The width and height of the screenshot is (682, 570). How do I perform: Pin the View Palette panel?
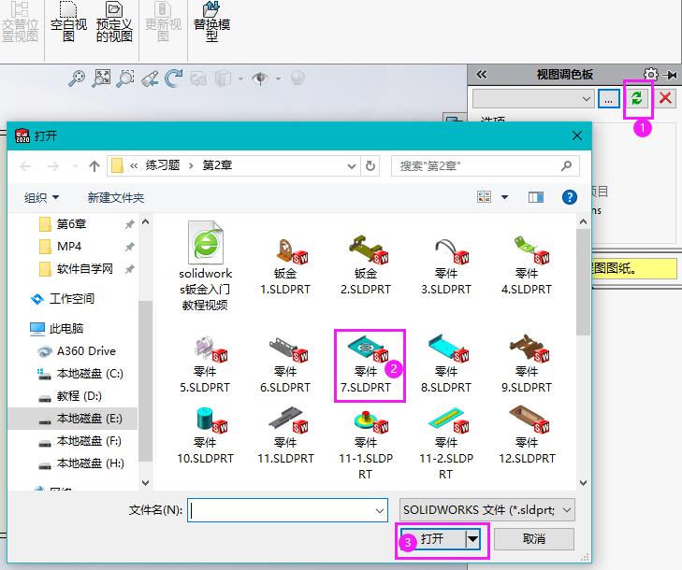[x=670, y=75]
